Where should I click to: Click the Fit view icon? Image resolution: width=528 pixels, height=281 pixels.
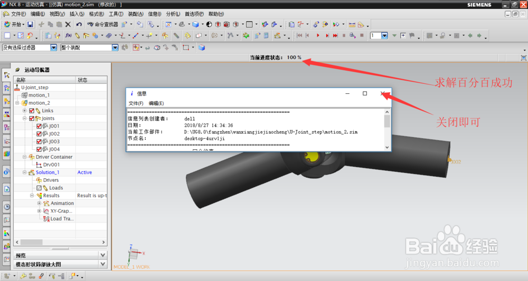(x=168, y=25)
